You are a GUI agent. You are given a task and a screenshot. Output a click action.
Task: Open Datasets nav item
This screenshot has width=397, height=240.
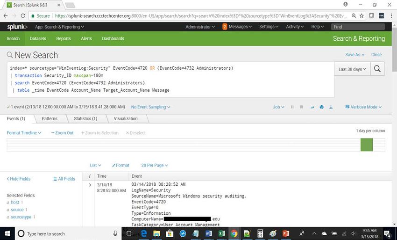tap(38, 38)
